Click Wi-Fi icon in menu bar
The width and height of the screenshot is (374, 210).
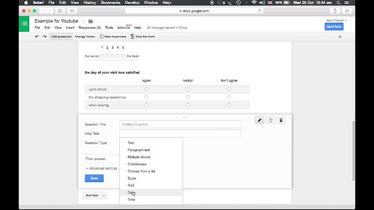pos(254,2)
